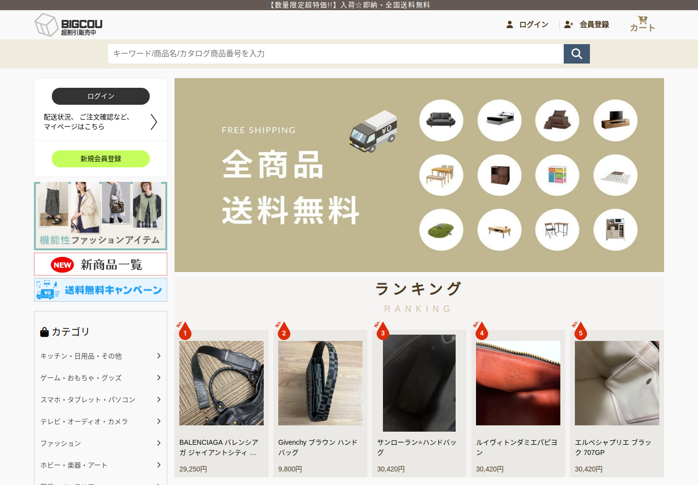This screenshot has height=485, width=698.
Task: Click the No.4 ranking badge
Action: 481,330
